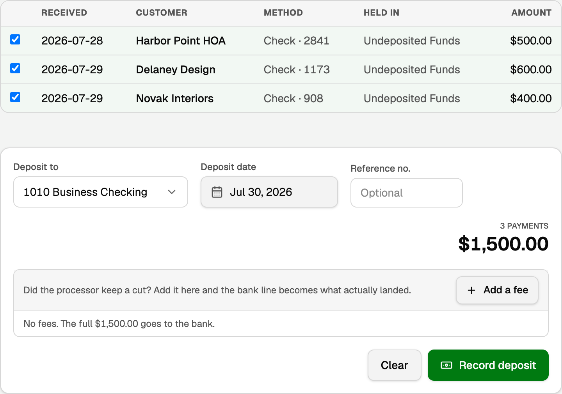Click the METHOD column header

click(x=283, y=13)
